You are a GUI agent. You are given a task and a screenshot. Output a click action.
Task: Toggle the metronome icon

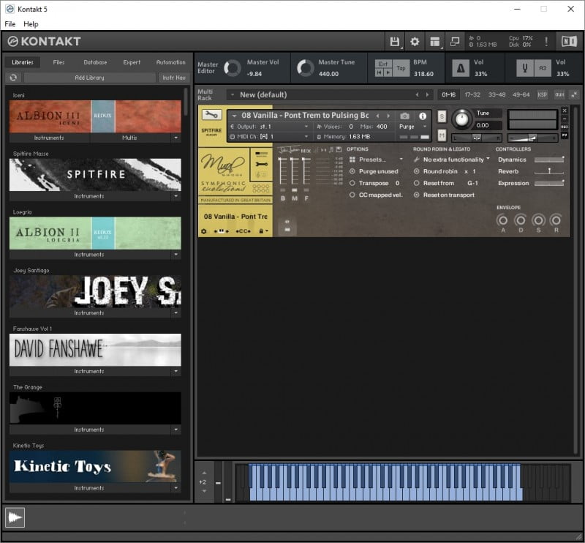click(461, 68)
